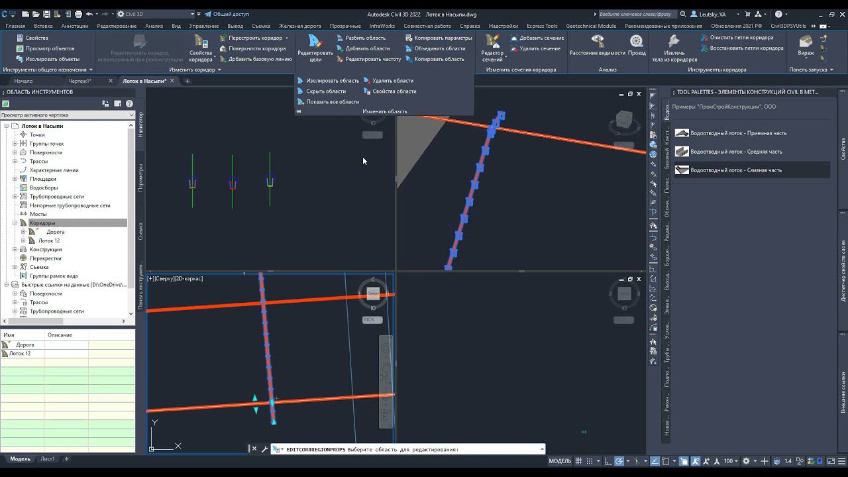Expand the Поверхности tree node
The width and height of the screenshot is (848, 477).
(x=15, y=152)
